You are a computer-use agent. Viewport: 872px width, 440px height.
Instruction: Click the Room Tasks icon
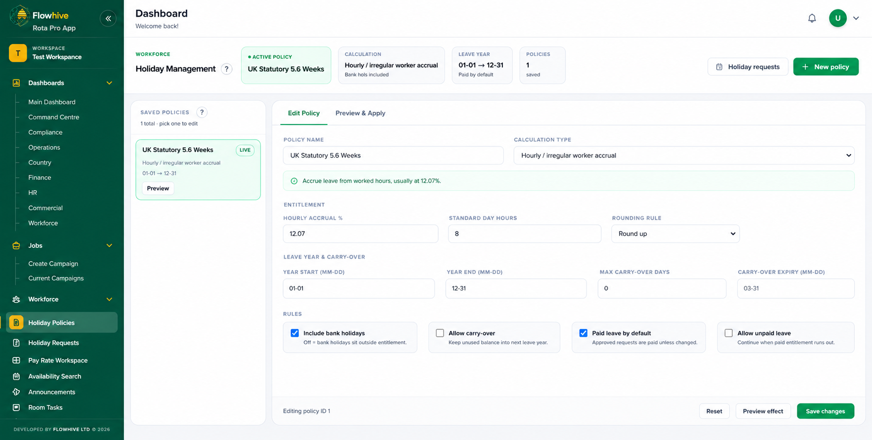pos(16,407)
